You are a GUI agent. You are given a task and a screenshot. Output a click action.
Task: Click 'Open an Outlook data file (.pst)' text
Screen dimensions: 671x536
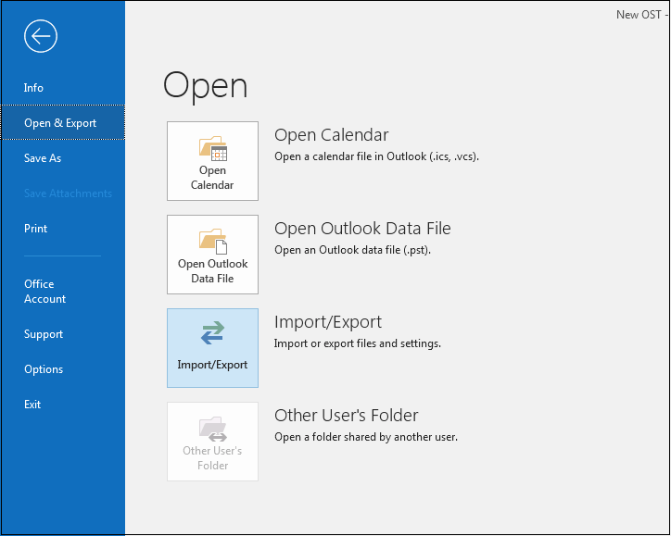pos(352,250)
